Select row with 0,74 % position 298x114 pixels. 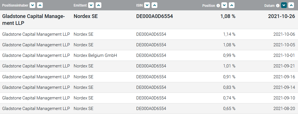149,98
